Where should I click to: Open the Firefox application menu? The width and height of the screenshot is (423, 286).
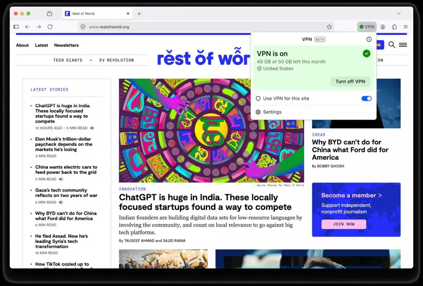coord(406,27)
